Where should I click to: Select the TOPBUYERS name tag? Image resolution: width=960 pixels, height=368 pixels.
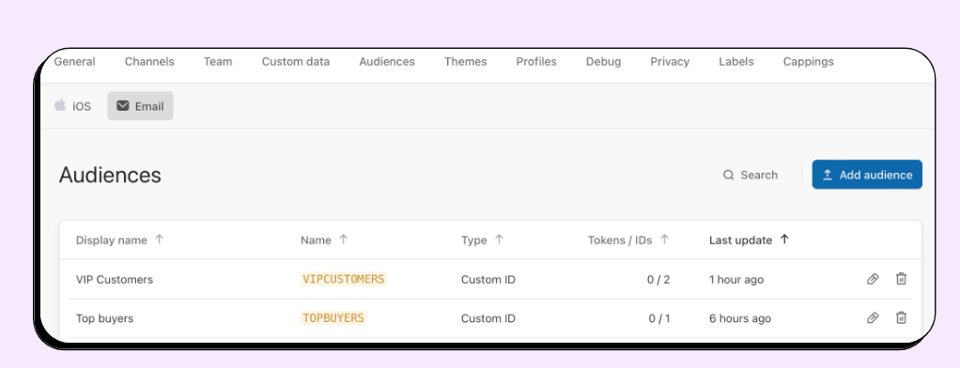pyautogui.click(x=333, y=318)
